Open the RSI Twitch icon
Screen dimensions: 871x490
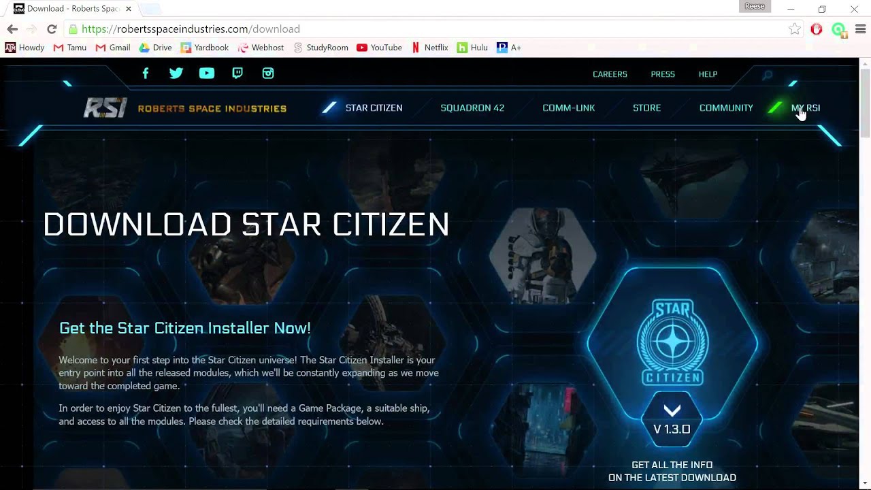pyautogui.click(x=237, y=73)
